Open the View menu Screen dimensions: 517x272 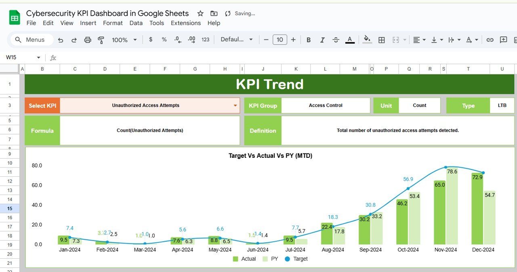(67, 23)
